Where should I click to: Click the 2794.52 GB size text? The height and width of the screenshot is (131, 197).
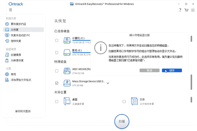click(x=78, y=73)
